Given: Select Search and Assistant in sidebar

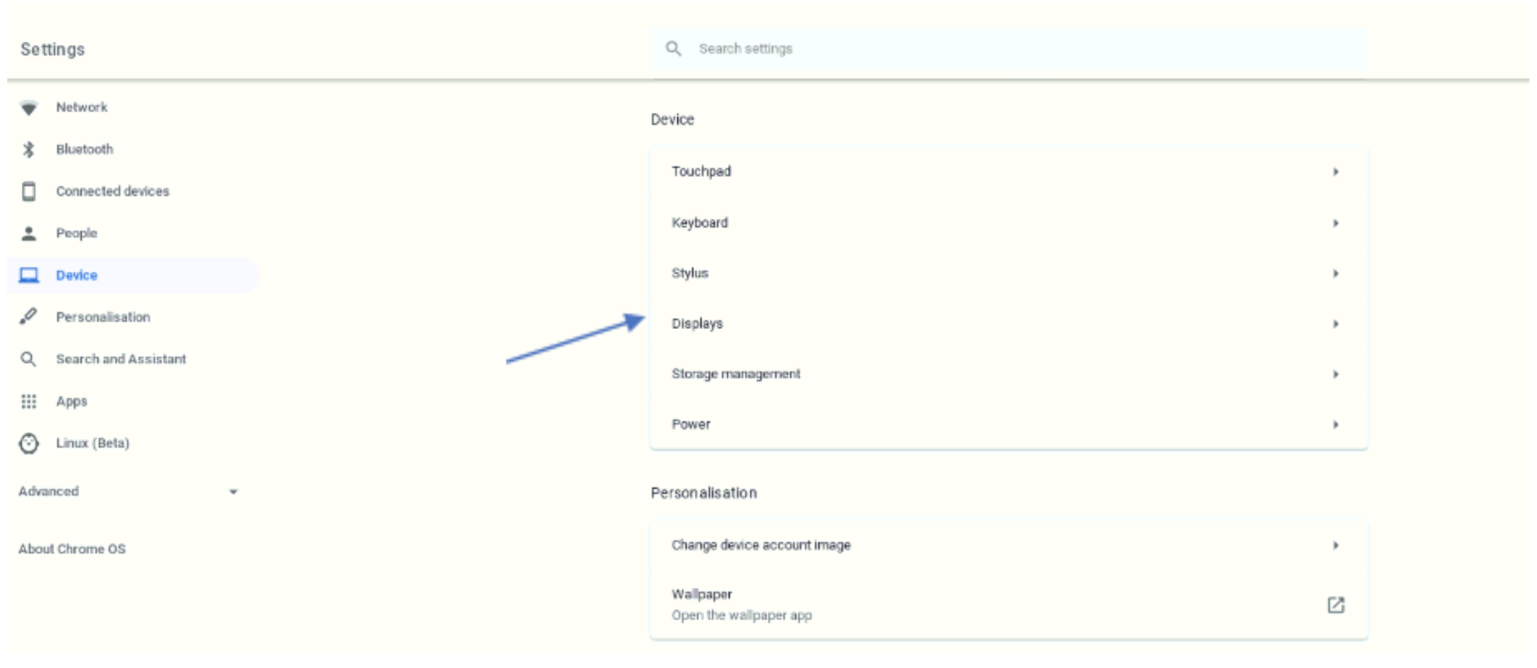Looking at the screenshot, I should (121, 359).
